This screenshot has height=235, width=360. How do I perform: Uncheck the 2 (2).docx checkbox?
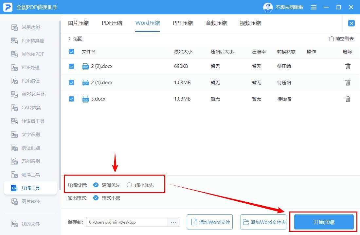(x=71, y=66)
